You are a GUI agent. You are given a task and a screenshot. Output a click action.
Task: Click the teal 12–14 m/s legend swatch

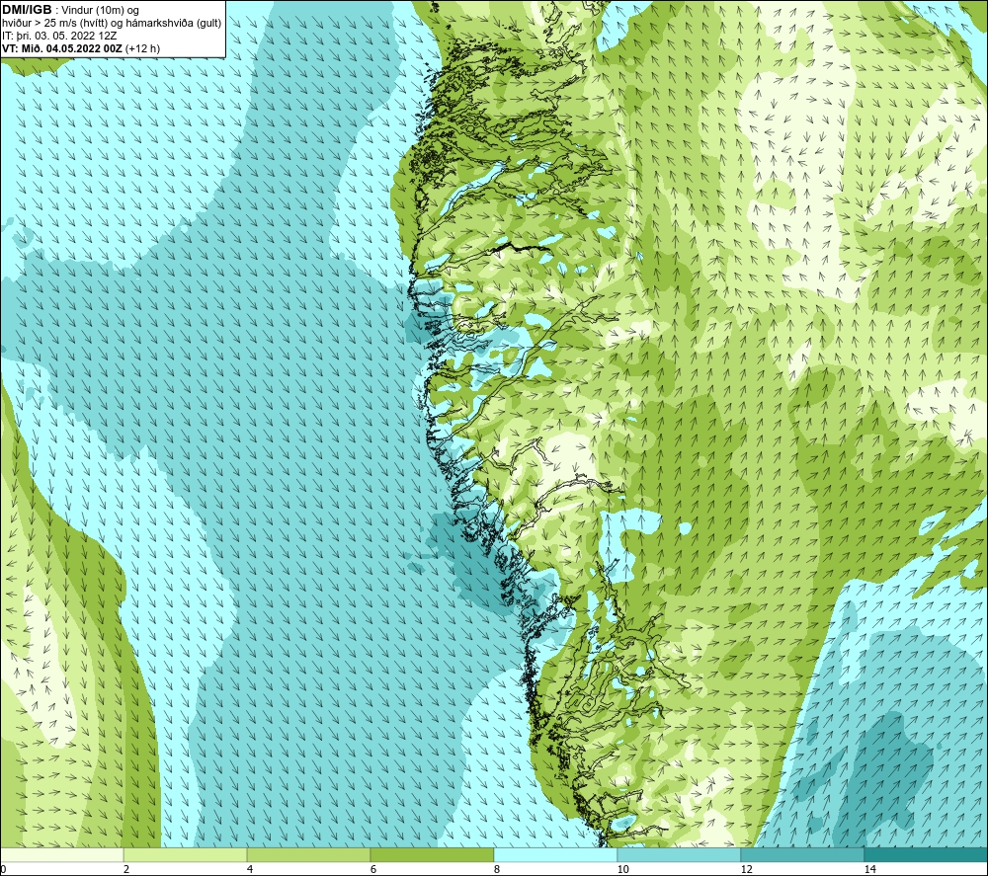coord(802,855)
